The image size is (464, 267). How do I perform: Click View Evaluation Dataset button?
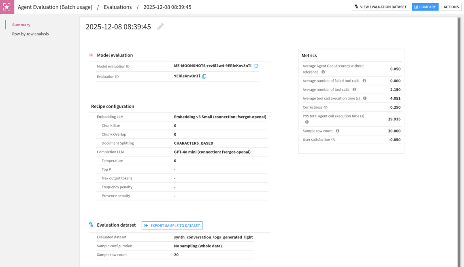[380, 7]
